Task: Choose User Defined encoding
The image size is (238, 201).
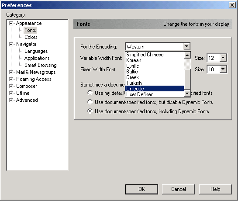Action: point(155,94)
